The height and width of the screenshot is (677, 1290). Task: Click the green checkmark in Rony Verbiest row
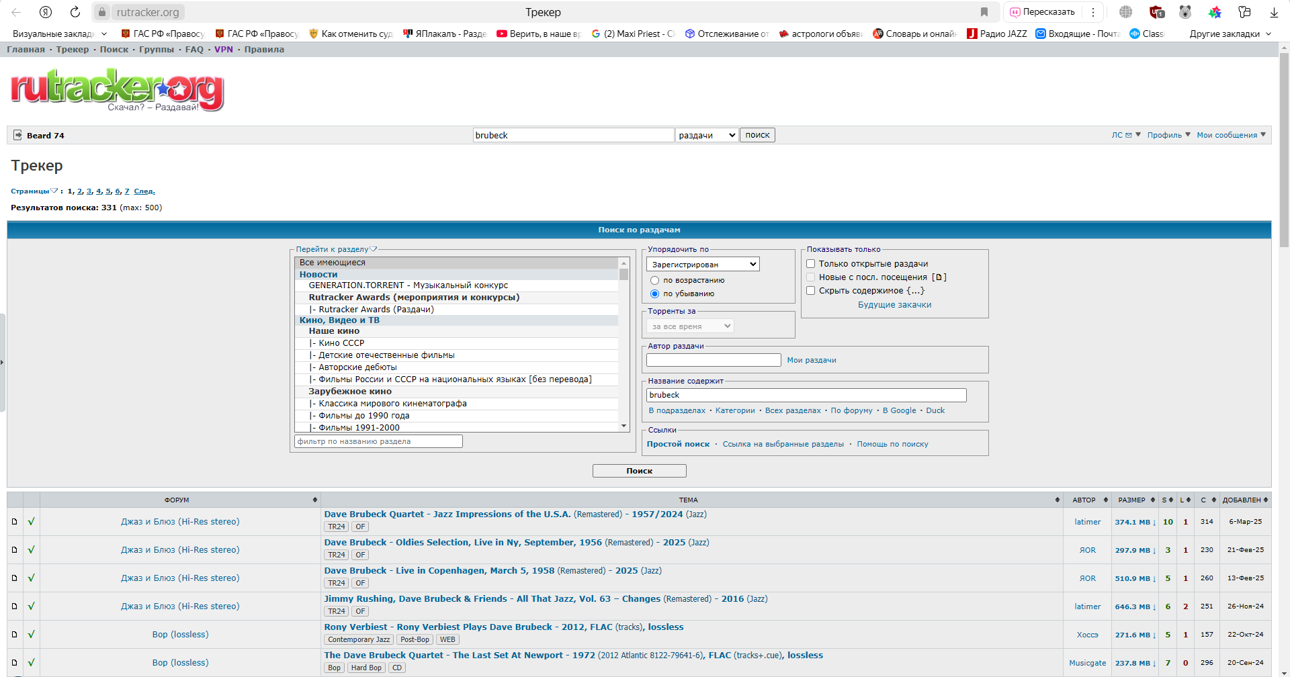tap(32, 634)
